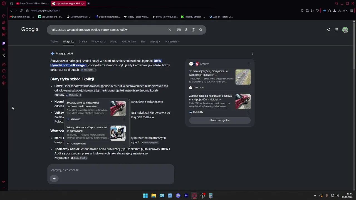Open the Windows Start menu
356x200 pixels.
pos(145,196)
